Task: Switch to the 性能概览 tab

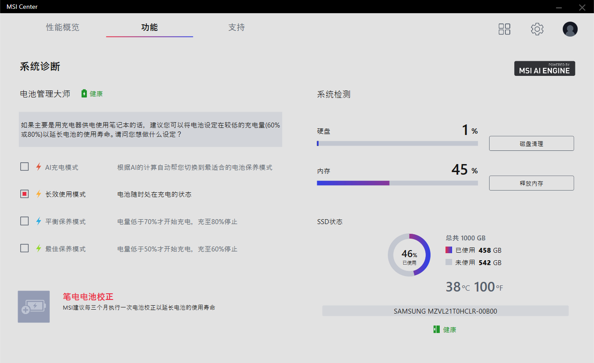Action: 63,27
